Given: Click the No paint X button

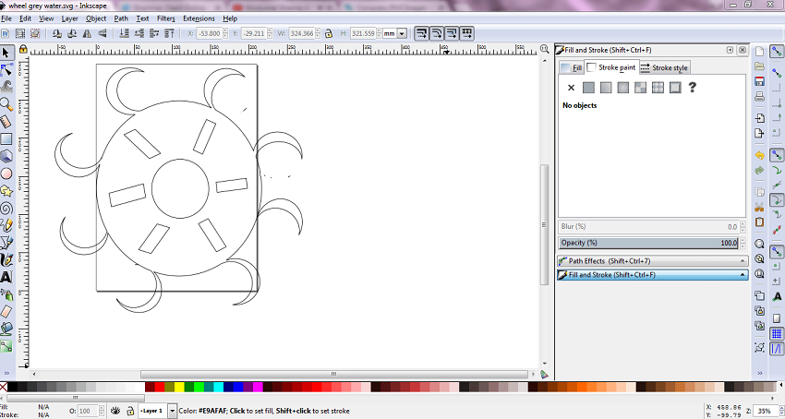Looking at the screenshot, I should [x=572, y=88].
